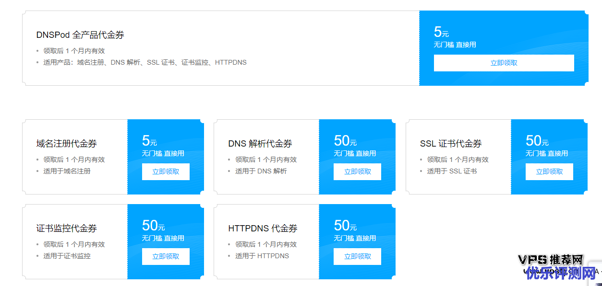Click the 50元 amount on the HTTPDNS coupon
The image size is (602, 286).
[345, 226]
